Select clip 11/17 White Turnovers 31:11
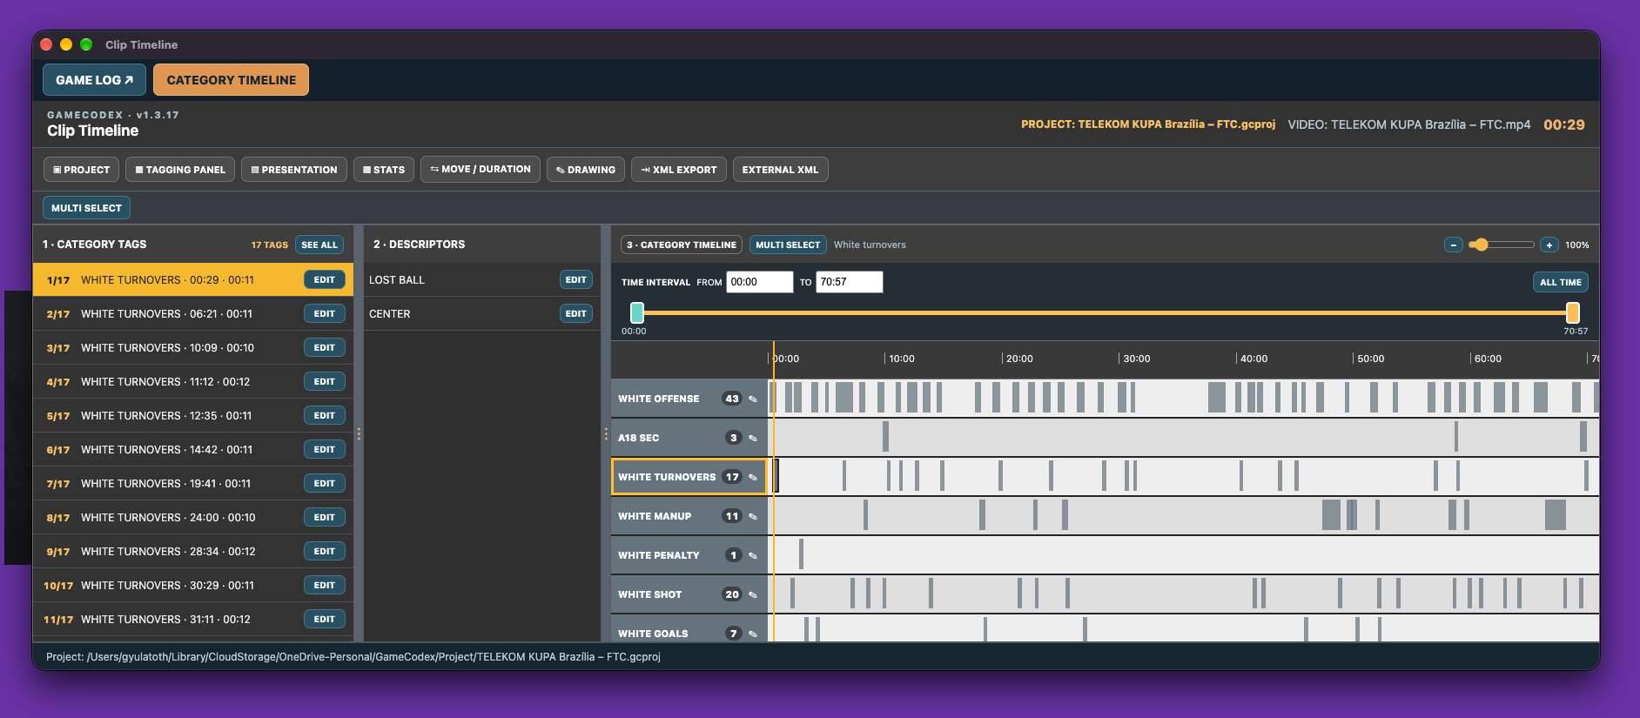This screenshot has height=718, width=1640. pos(193,619)
